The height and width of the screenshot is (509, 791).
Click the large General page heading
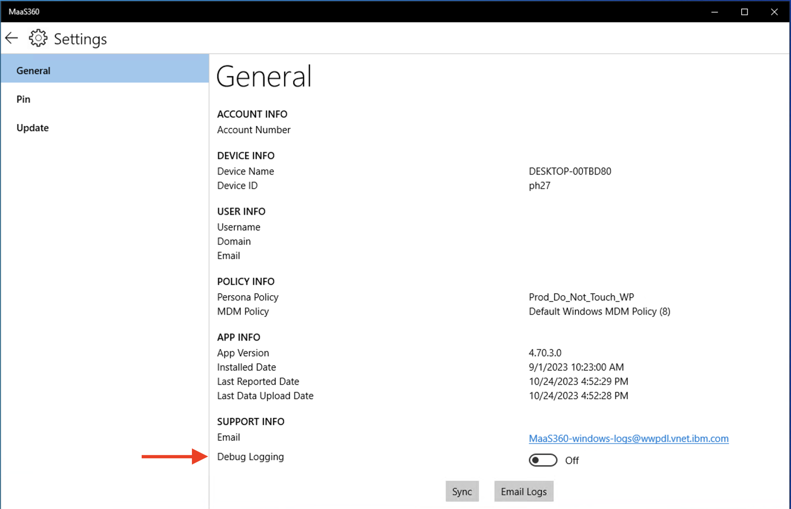264,76
